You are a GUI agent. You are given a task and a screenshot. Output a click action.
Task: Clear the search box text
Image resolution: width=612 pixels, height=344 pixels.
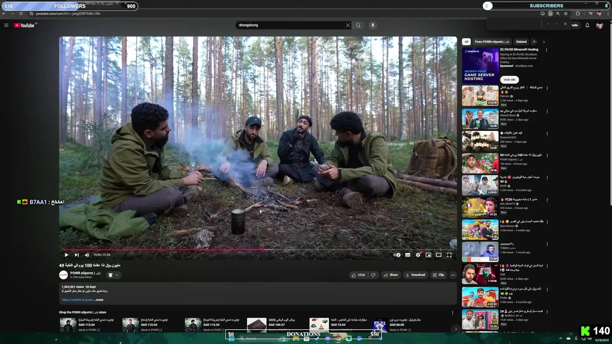point(348,25)
